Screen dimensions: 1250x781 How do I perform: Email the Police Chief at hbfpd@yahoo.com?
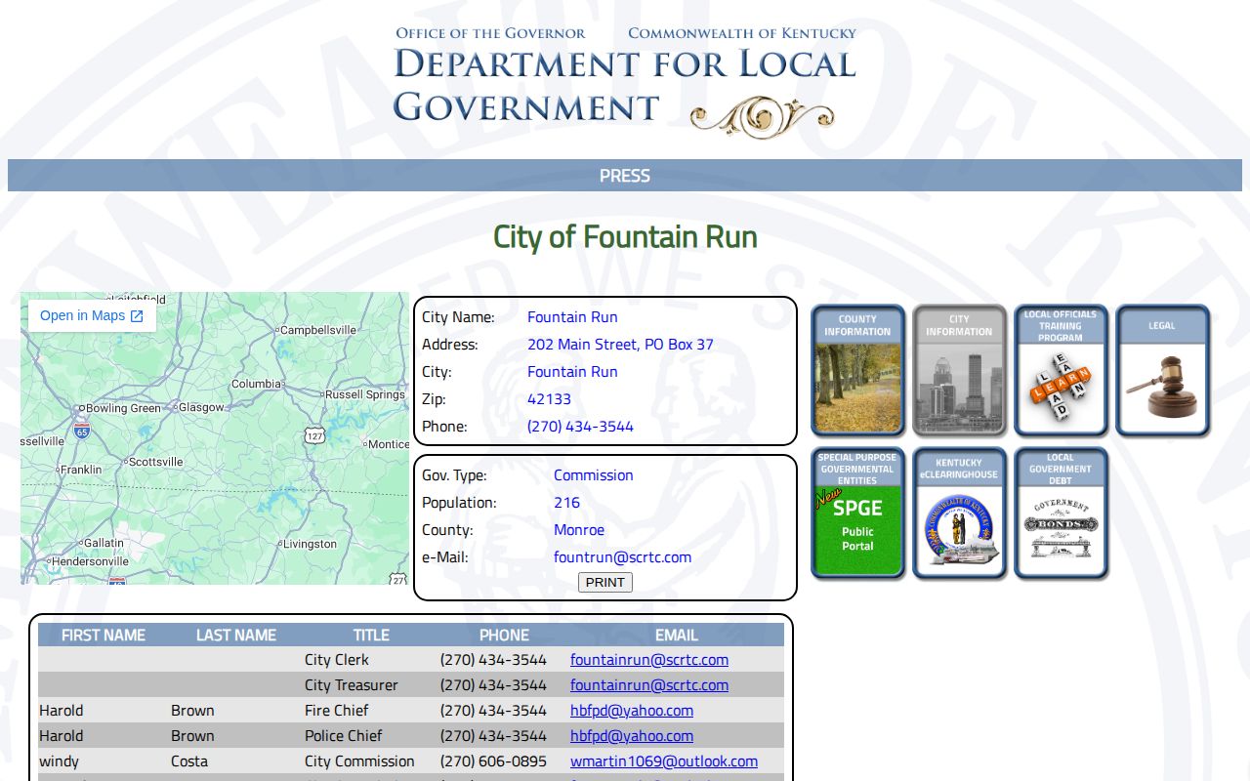632,736
